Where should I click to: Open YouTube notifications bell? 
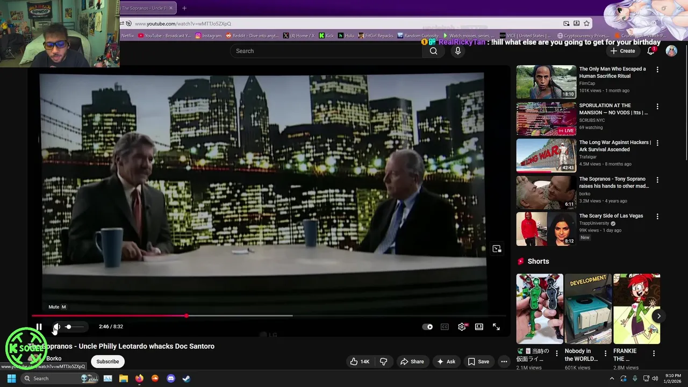(x=651, y=51)
